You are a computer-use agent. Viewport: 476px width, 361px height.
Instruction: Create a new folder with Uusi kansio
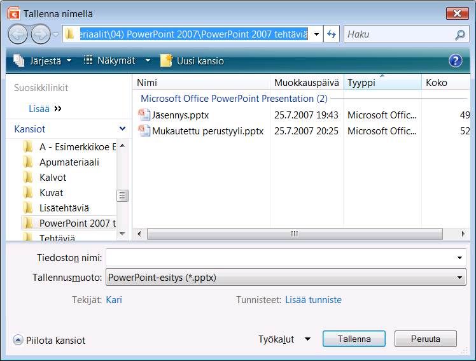coord(192,60)
